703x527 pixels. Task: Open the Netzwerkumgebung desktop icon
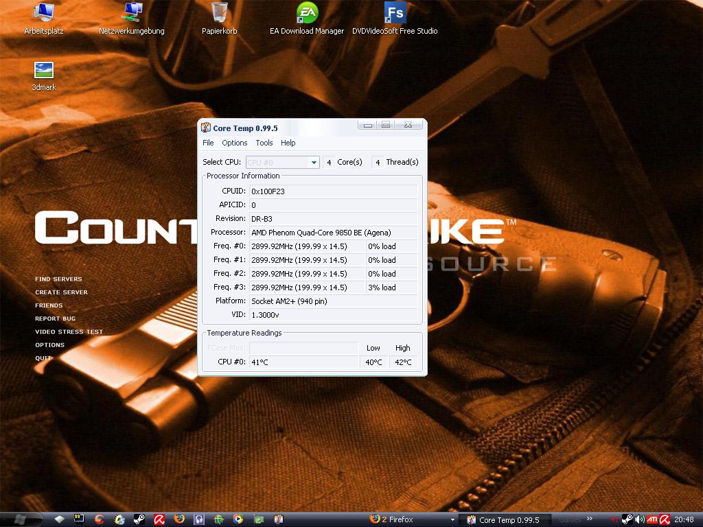[x=132, y=18]
